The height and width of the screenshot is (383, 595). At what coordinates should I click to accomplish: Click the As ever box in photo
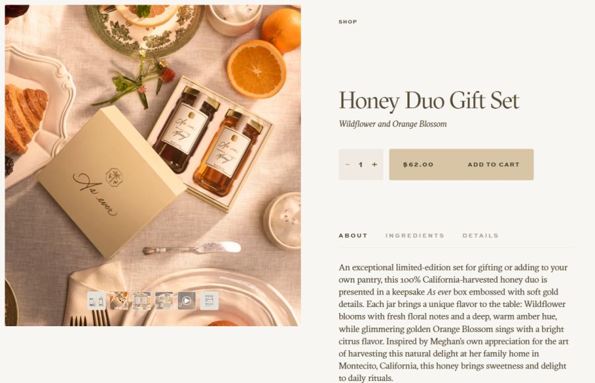tap(112, 182)
